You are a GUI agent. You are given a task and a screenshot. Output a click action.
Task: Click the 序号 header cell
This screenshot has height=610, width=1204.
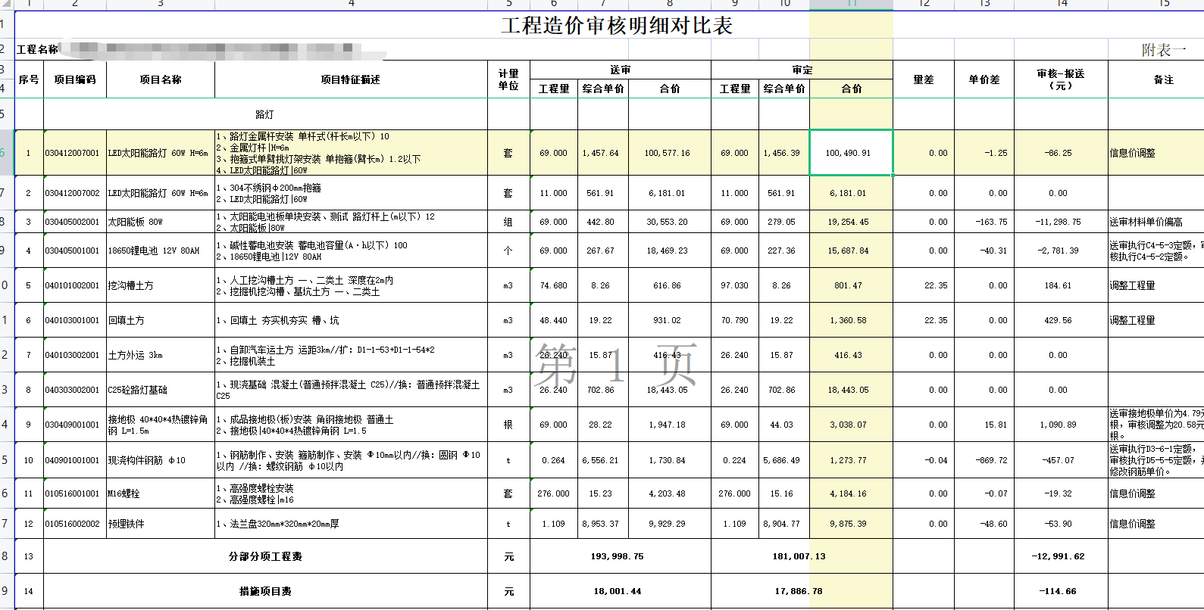click(x=29, y=79)
